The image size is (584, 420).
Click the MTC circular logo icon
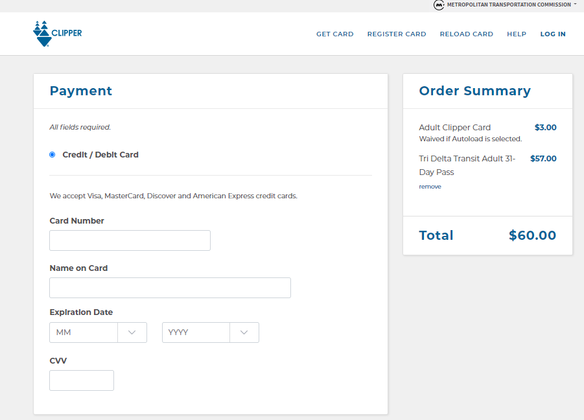[x=439, y=5]
